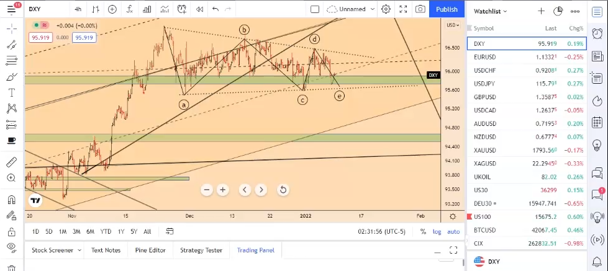Viewport: 608px width, 271px height.
Task: Enter fullscreen mode from top toolbar
Action: (403, 9)
